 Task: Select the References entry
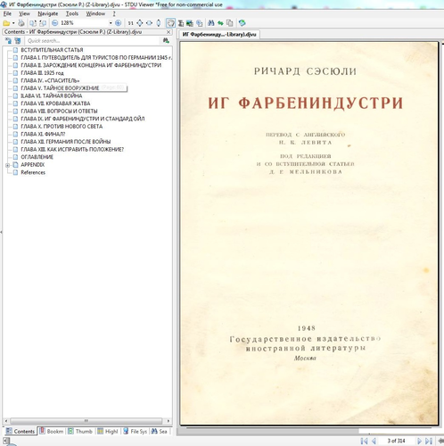coord(33,172)
